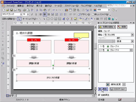Click the 削除 button
The height and width of the screenshot is (102, 136).
[122, 27]
